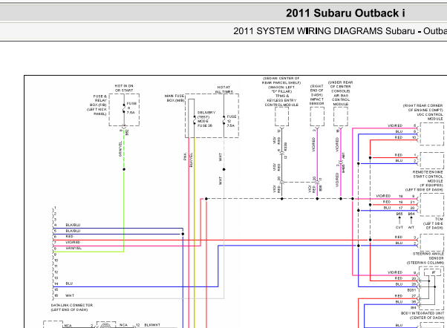Screen dimensions: 447x328
Task: Click the dashed steering angle sensor box
Action: tap(432, 243)
